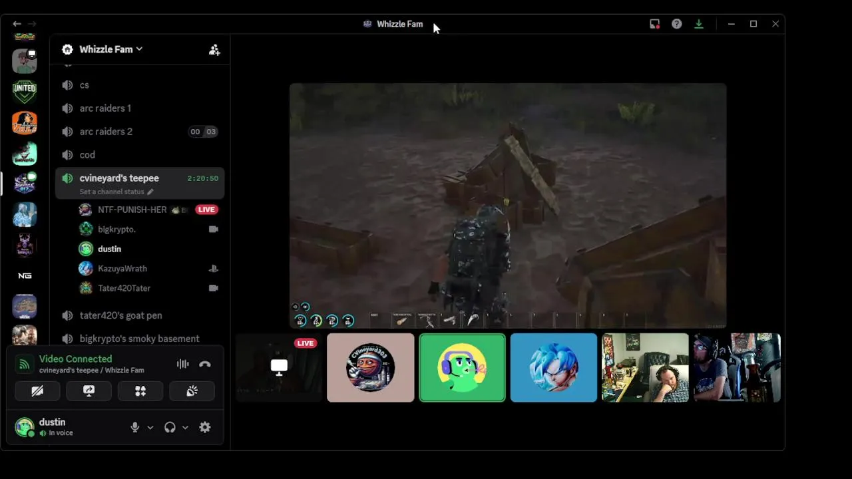Expand headphone output options chevron
The height and width of the screenshot is (479, 852).
click(x=185, y=427)
